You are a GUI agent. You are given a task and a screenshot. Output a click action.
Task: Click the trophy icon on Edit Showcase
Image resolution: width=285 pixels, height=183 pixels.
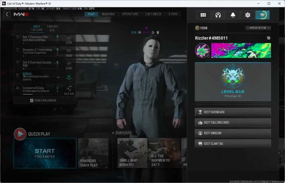tap(200, 112)
